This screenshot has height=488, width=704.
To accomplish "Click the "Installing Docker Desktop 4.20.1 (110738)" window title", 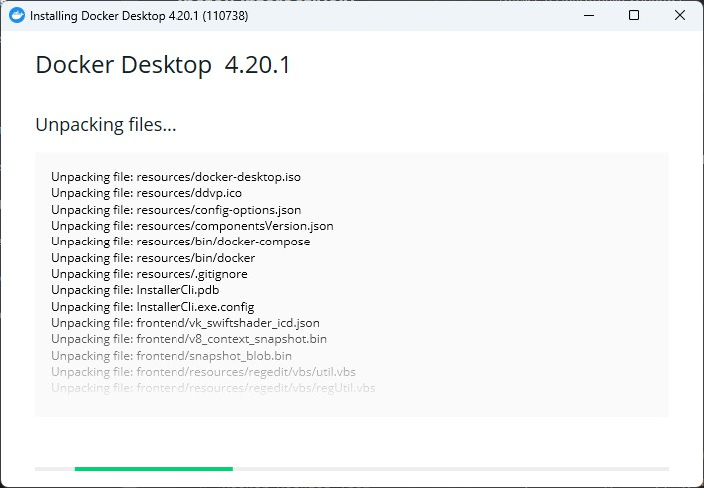I will click(x=140, y=16).
